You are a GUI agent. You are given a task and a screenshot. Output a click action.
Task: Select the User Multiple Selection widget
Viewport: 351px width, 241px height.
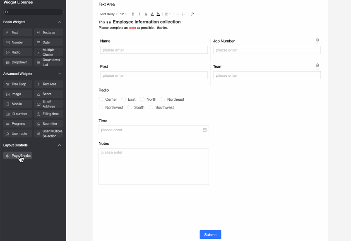(x=48, y=134)
